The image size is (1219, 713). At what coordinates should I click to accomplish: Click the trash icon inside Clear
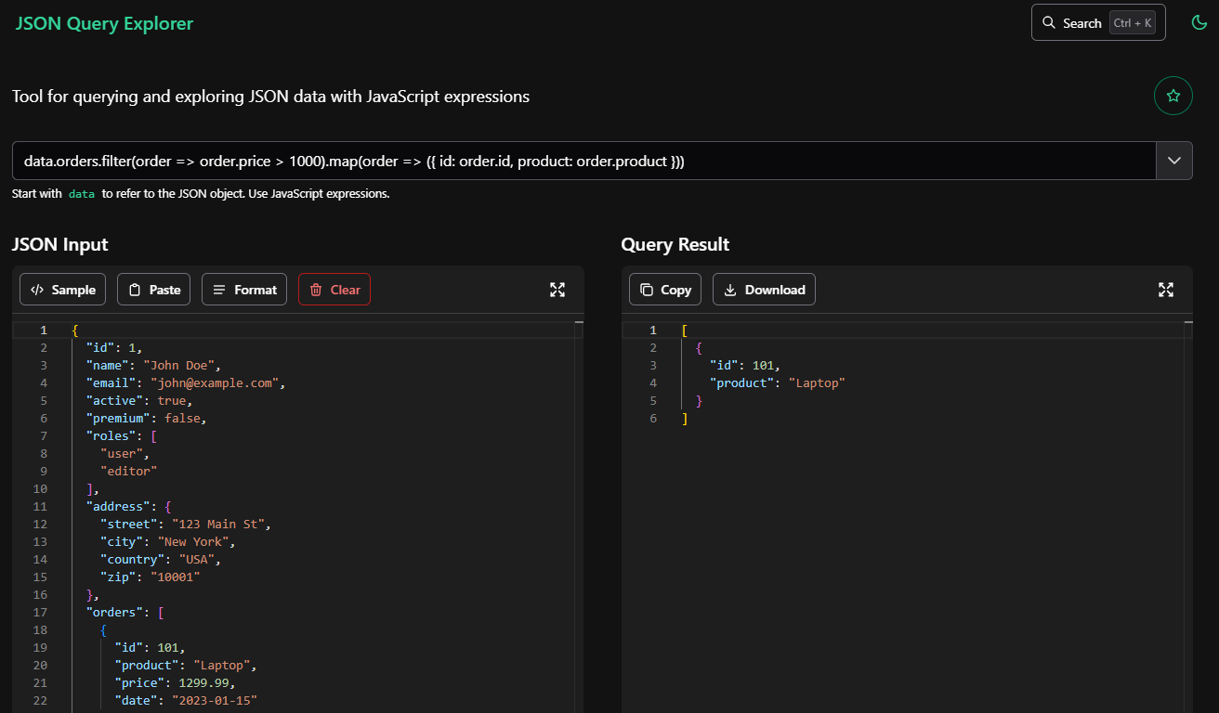317,289
